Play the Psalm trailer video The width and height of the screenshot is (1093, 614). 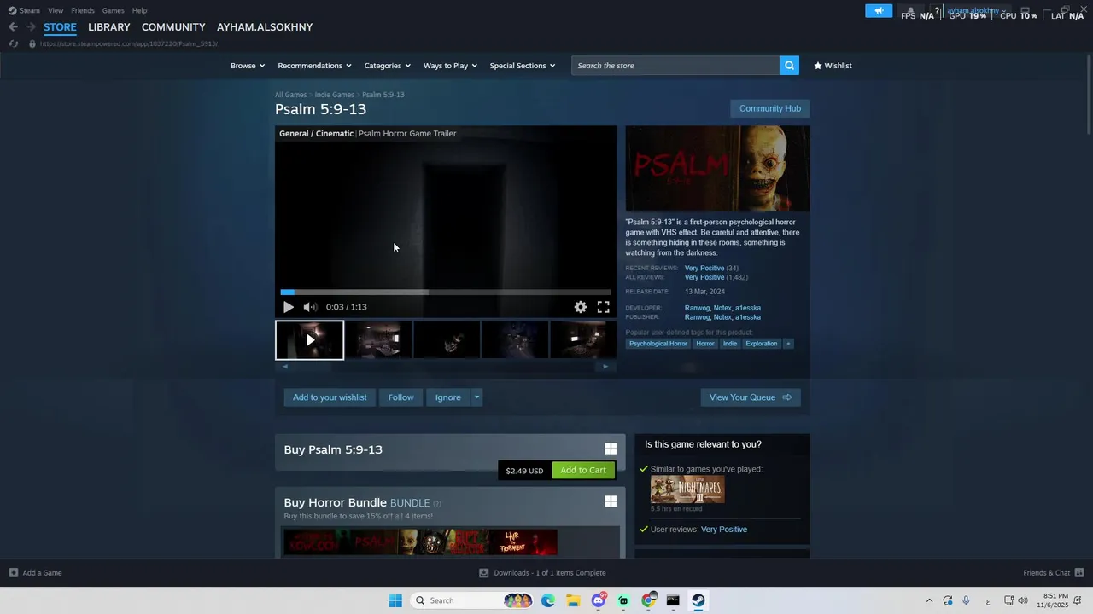288,307
